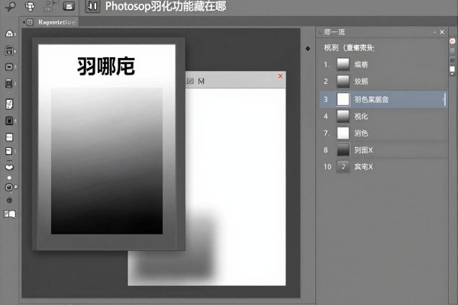Close the right-side panel with its X
The height and width of the screenshot is (305, 458).
point(442,32)
